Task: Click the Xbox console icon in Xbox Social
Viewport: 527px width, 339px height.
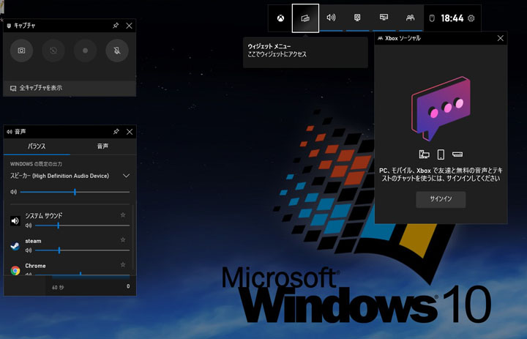Action: tap(457, 154)
